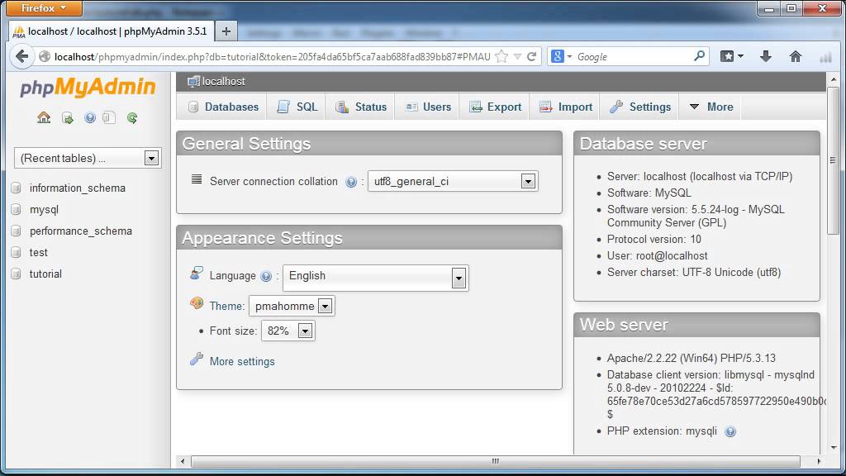The height and width of the screenshot is (476, 846).
Task: Click the horizontal scrollbar left arrow
Action: coord(183,461)
